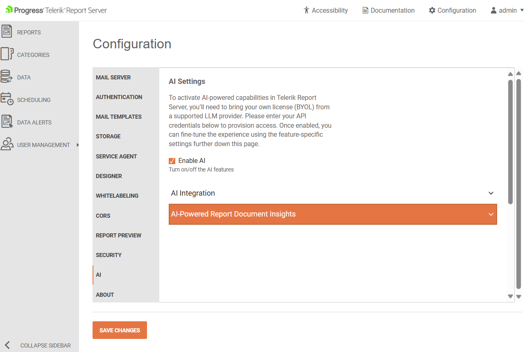Expand the User Management submenu arrow
Image resolution: width=525 pixels, height=352 pixels.
tap(77, 144)
